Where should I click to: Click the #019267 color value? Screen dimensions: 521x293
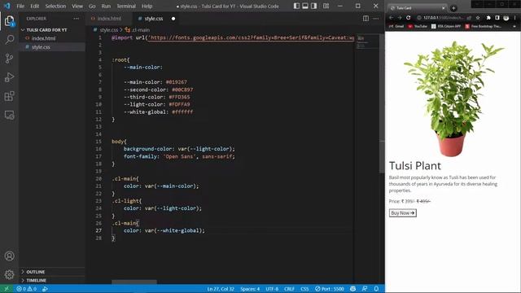click(176, 82)
